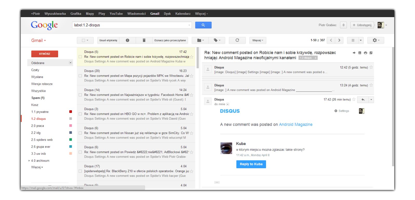Show details arrow next to do mnie
Viewport: 415px width, 200px height.
228,104
